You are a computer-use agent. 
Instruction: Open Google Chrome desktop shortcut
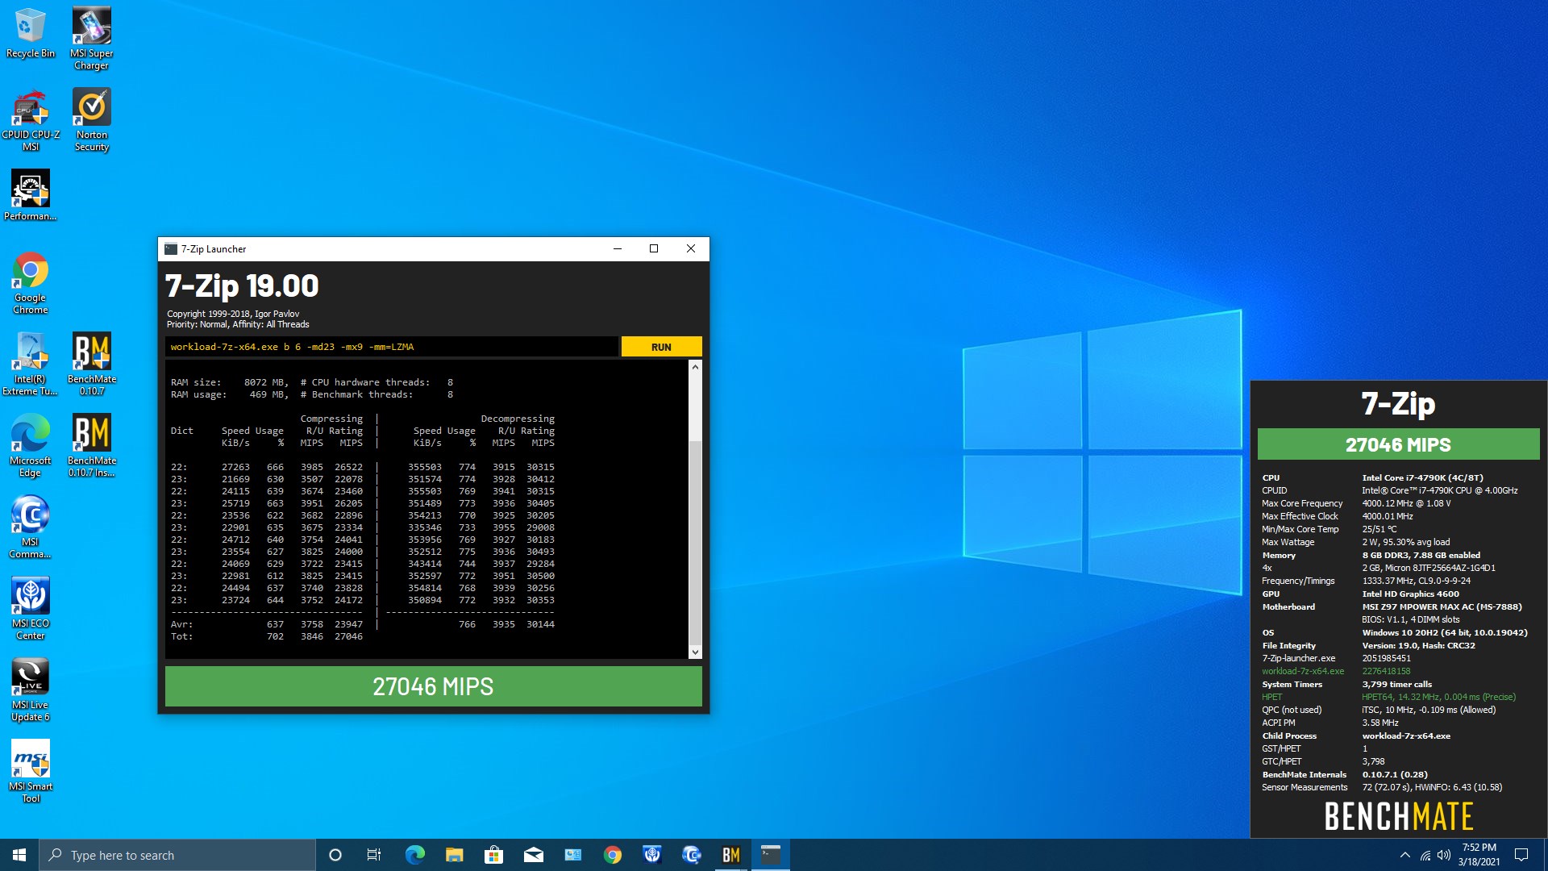click(x=31, y=283)
